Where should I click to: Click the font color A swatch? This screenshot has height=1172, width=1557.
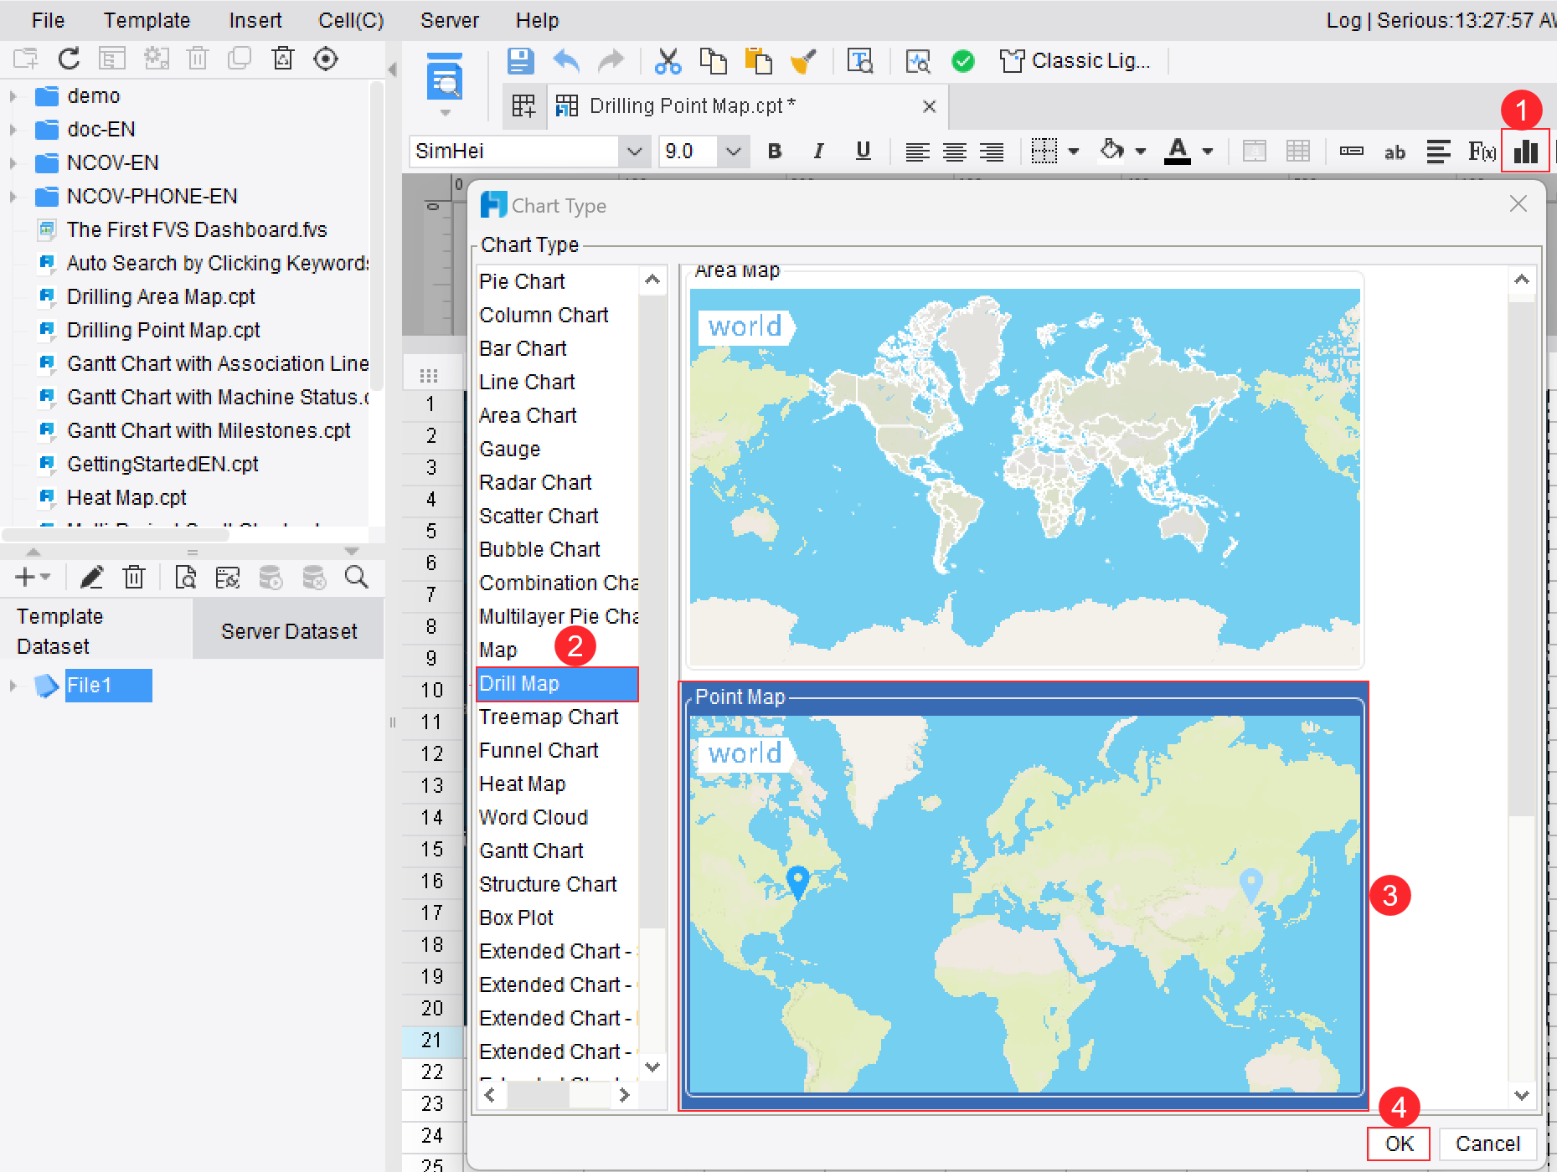tap(1178, 152)
